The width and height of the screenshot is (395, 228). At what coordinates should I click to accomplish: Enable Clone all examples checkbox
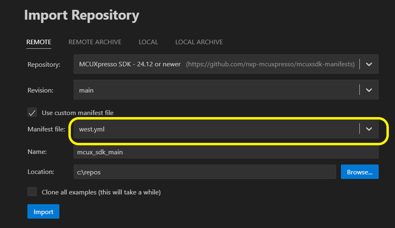pyautogui.click(x=32, y=192)
